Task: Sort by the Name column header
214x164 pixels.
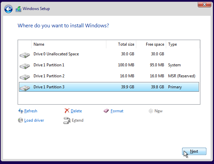Action: click(x=69, y=44)
